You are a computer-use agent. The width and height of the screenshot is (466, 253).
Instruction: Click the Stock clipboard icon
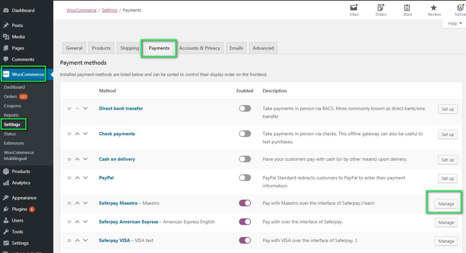click(x=407, y=8)
